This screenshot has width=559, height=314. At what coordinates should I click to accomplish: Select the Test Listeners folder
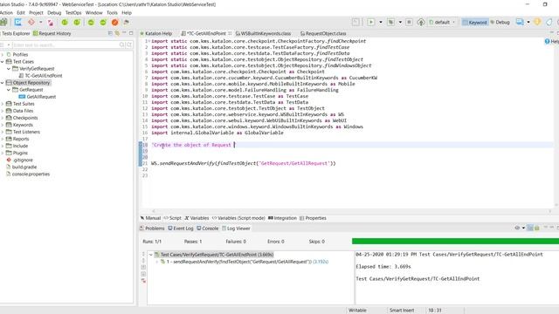click(x=23, y=132)
